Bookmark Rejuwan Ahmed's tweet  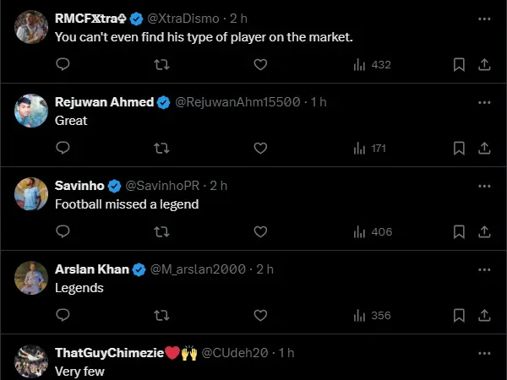click(x=459, y=148)
